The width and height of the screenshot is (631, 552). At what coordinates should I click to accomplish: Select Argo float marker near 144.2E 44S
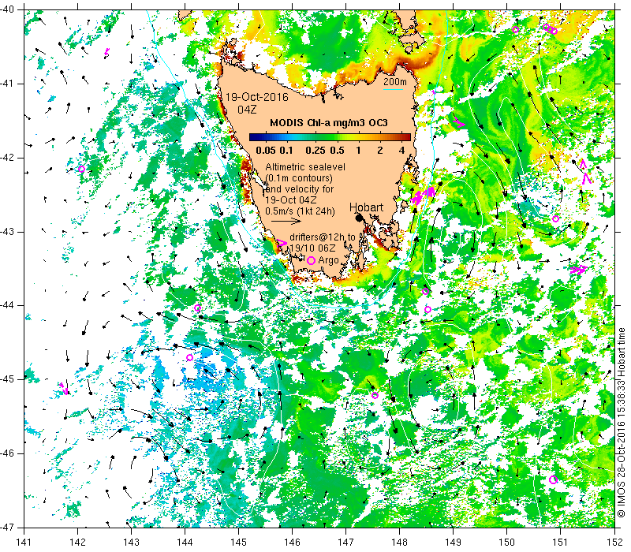click(x=197, y=308)
